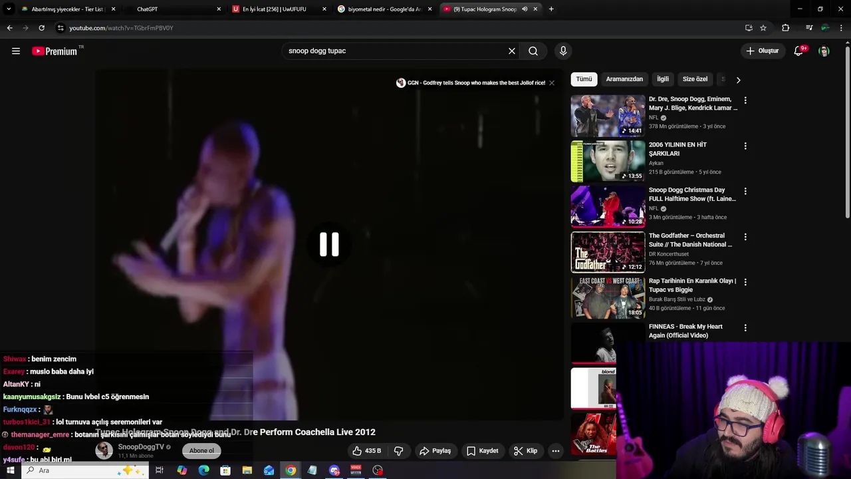Image resolution: width=851 pixels, height=479 pixels.
Task: Open the tab search dropdown arrow
Action: 9,9
